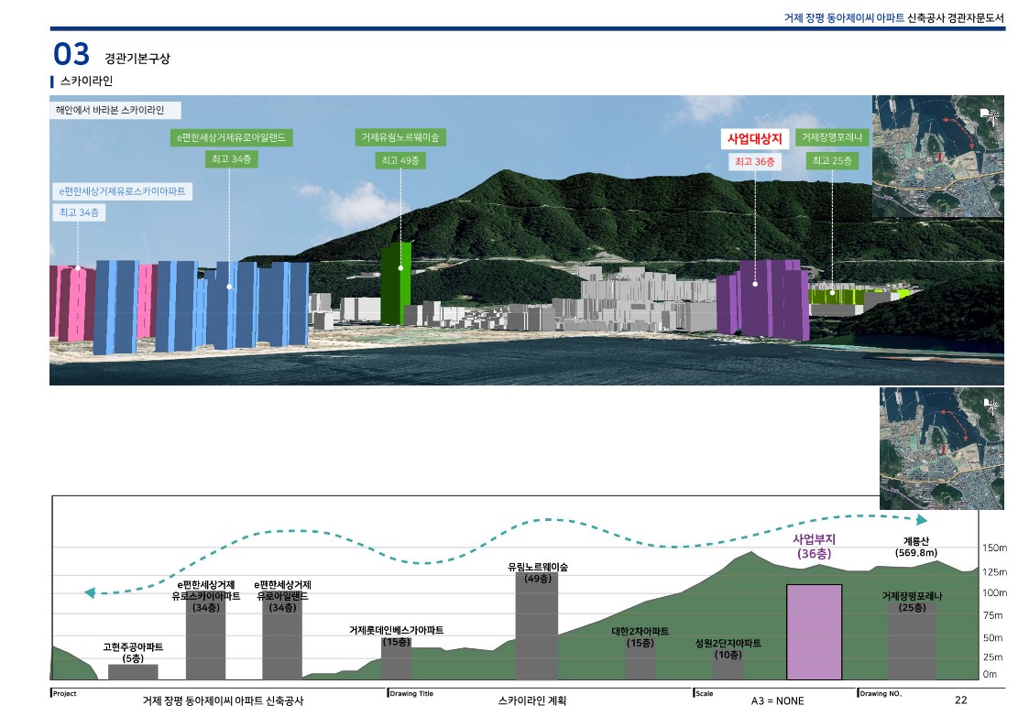Image resolution: width=1029 pixels, height=727 pixels.
Task: Click the compass icon on lower map
Action: click(x=991, y=404)
